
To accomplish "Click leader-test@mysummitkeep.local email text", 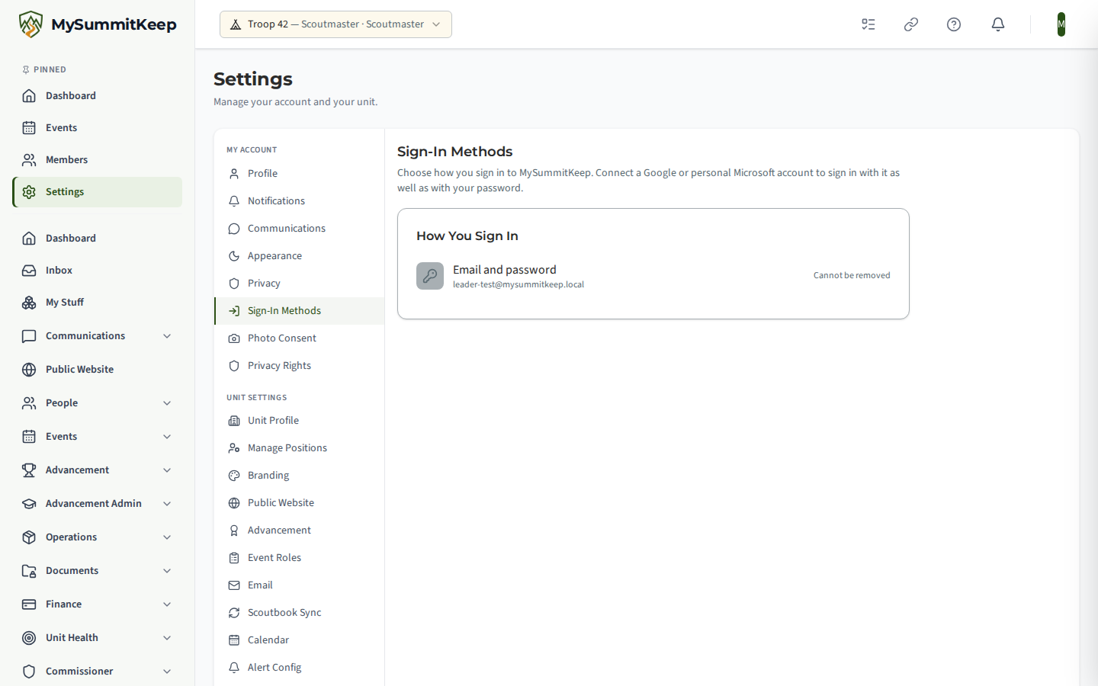I will pos(518,284).
